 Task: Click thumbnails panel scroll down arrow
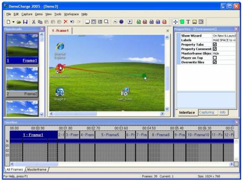click(x=41, y=115)
